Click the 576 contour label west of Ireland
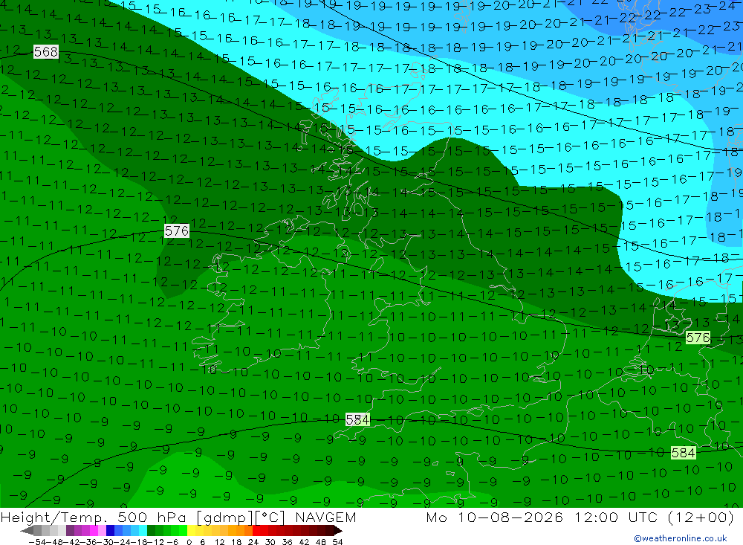Viewport: 743px width, 545px height. 177,231
